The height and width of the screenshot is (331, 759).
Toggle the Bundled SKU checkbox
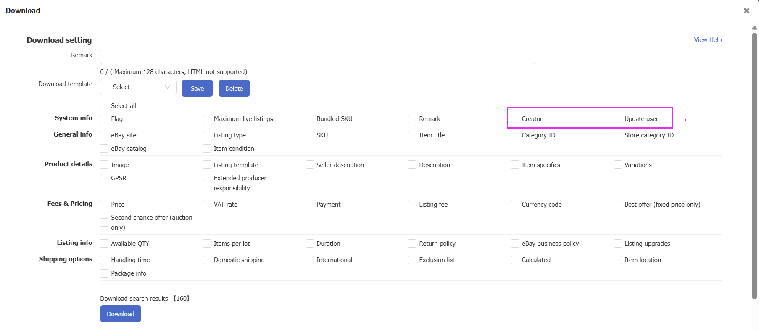(x=310, y=119)
